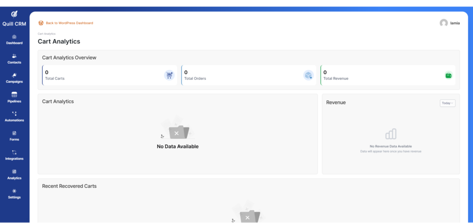Follow the Back to WordPress Dashboard link

[69, 23]
